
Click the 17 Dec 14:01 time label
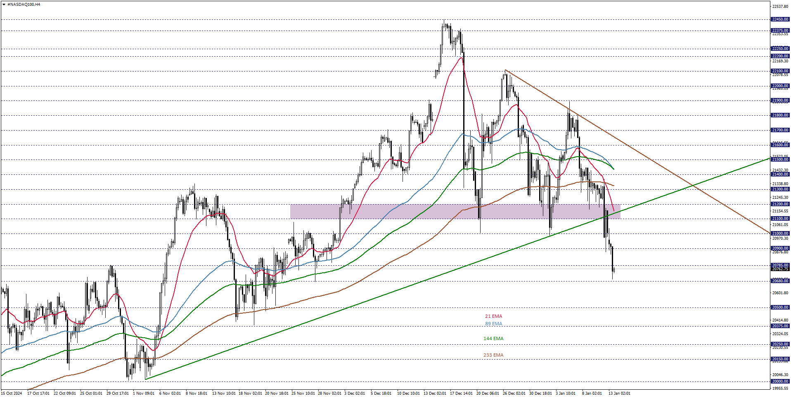pos(461,393)
